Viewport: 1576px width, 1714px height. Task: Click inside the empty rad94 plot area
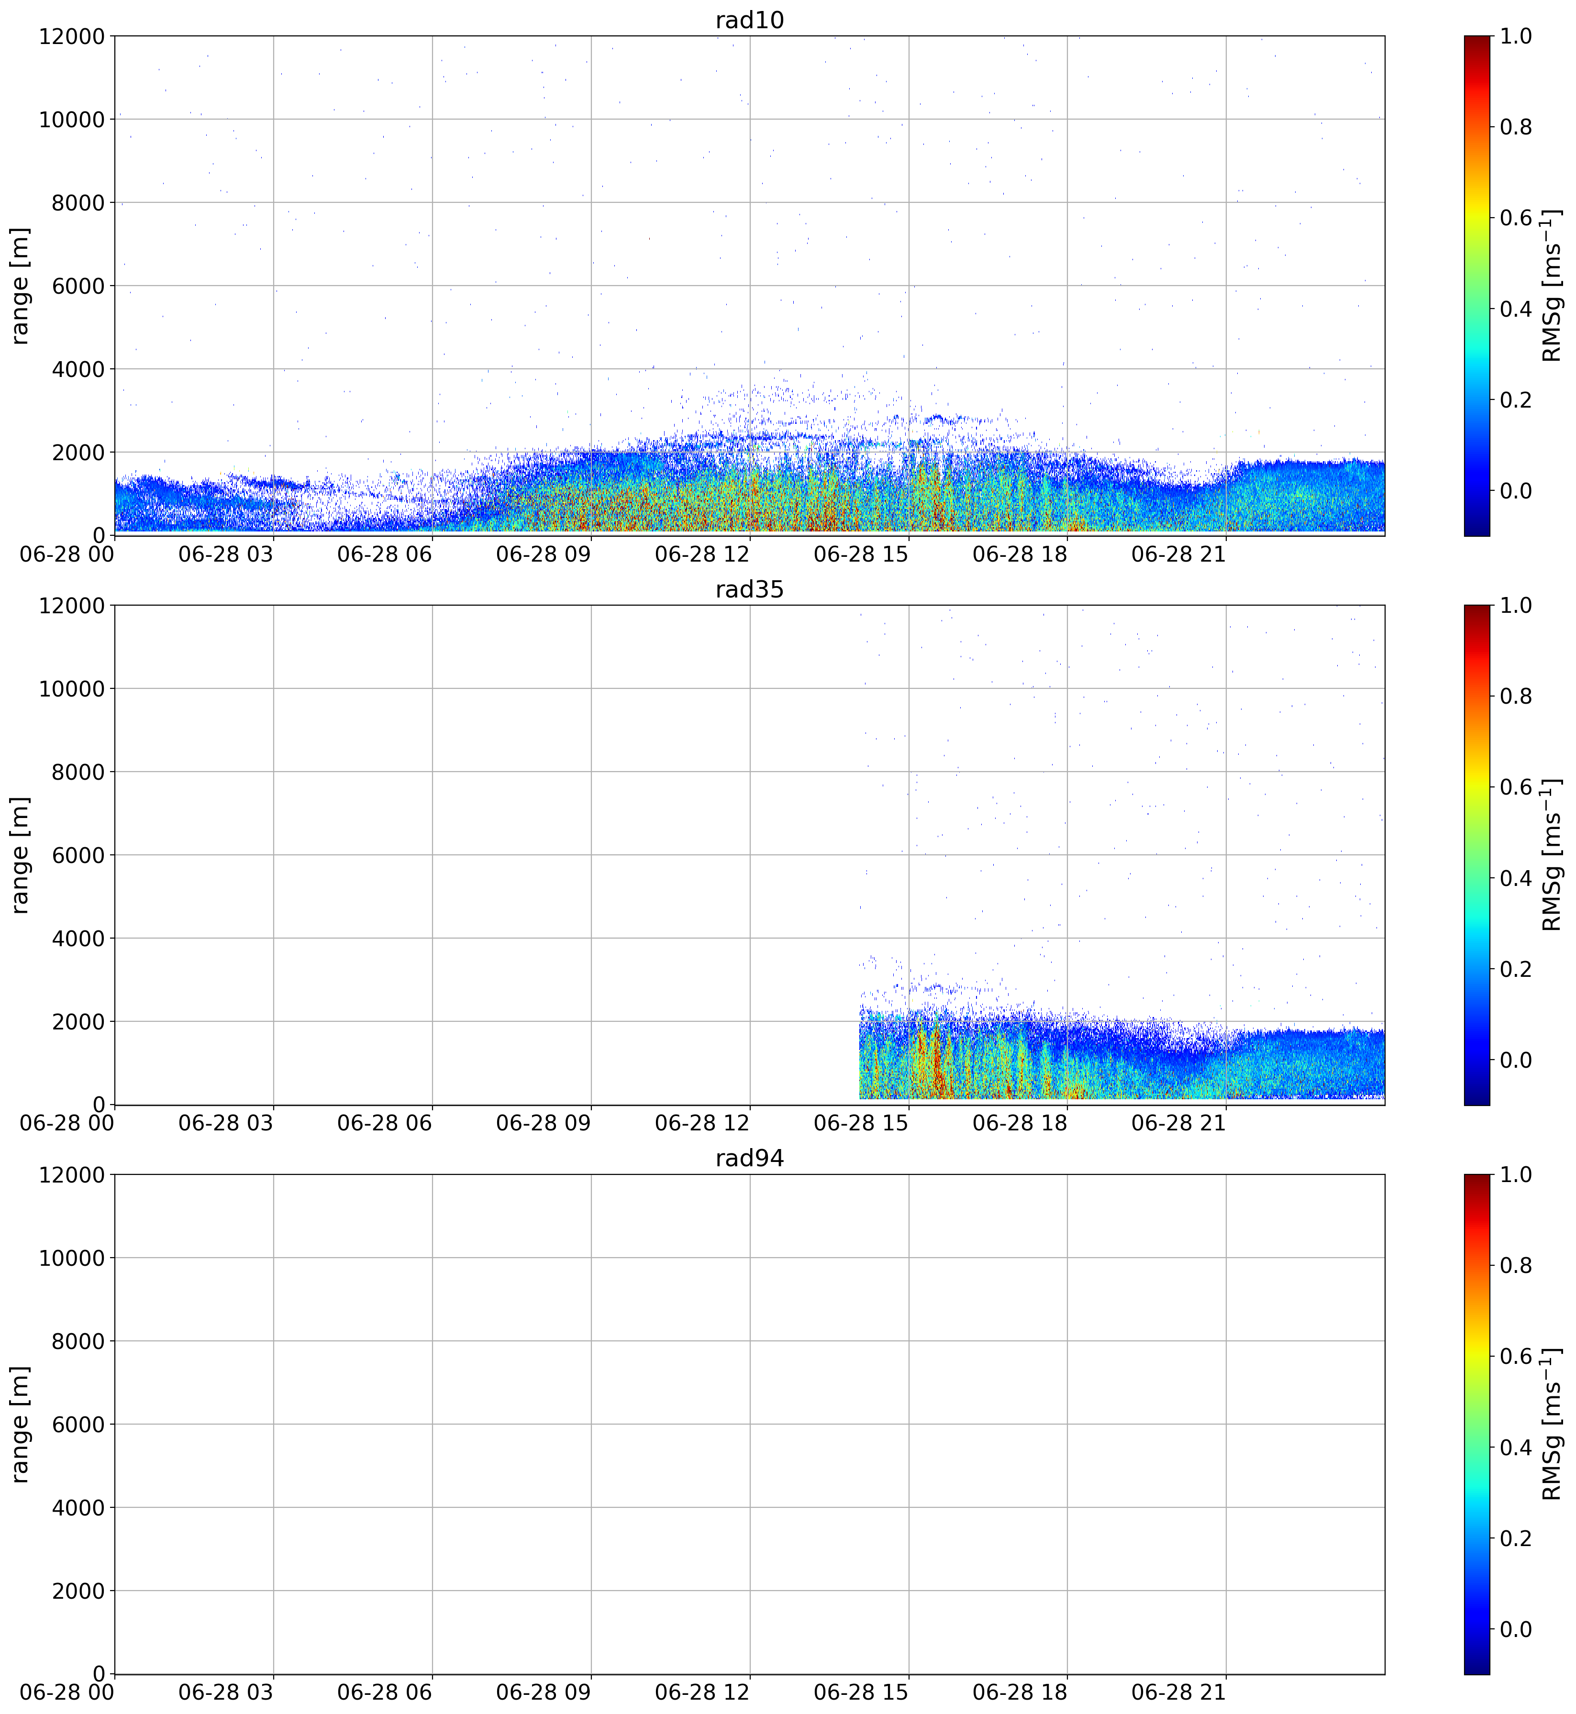pyautogui.click(x=750, y=1423)
